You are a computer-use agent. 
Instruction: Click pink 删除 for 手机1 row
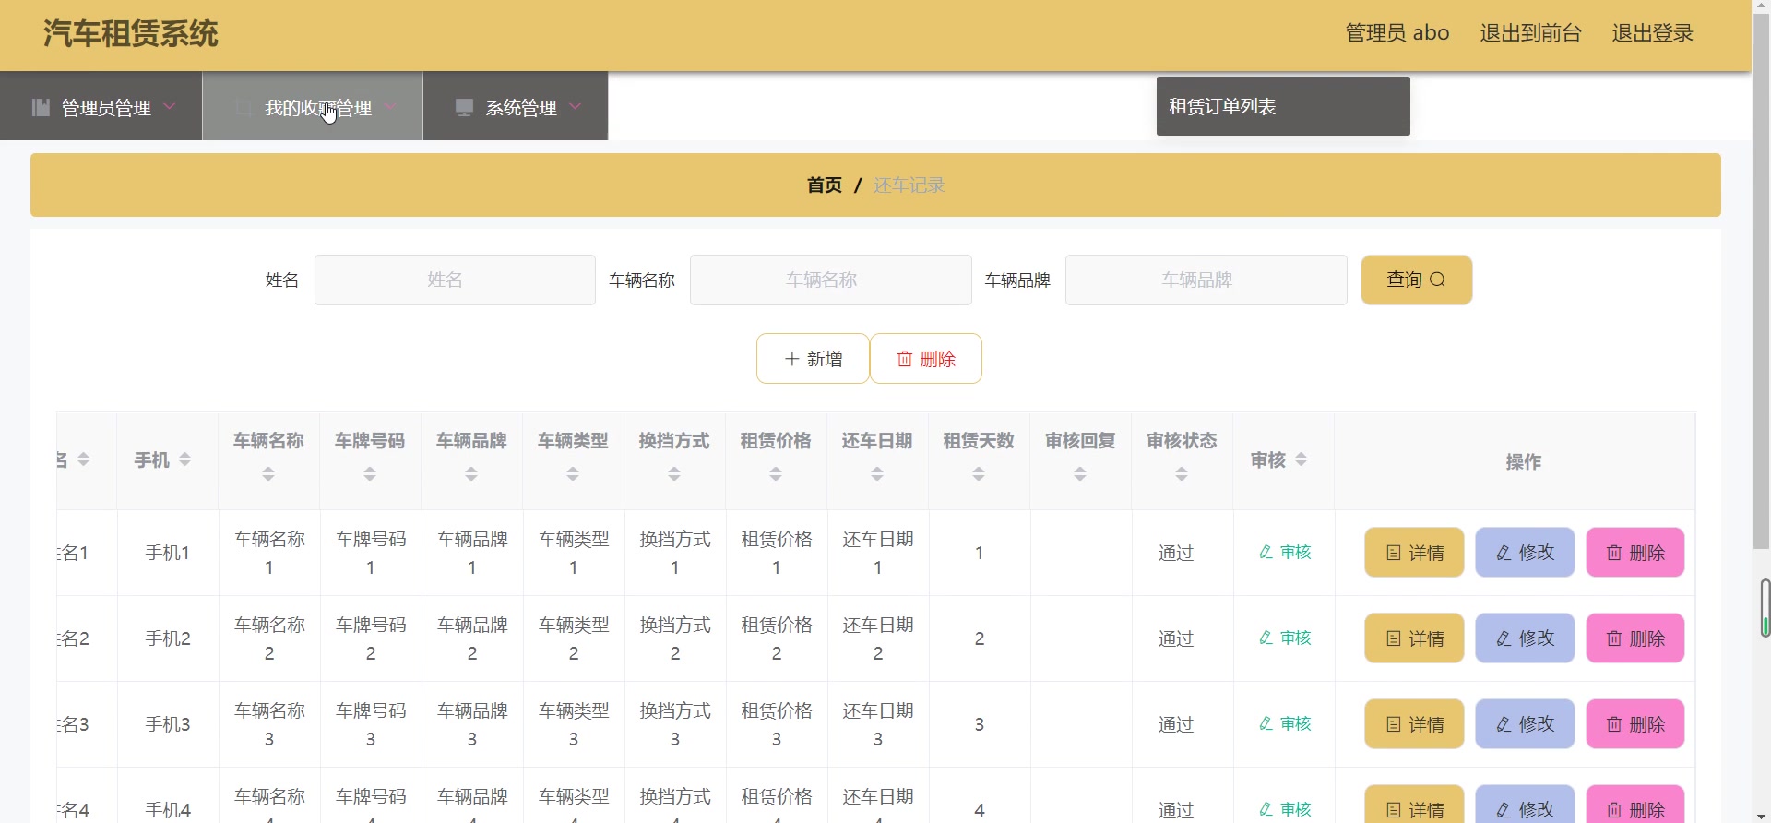(x=1635, y=552)
